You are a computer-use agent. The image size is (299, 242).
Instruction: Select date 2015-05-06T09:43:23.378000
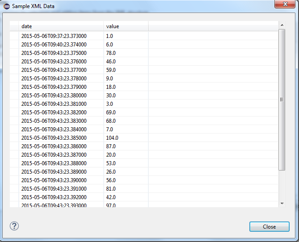54,79
